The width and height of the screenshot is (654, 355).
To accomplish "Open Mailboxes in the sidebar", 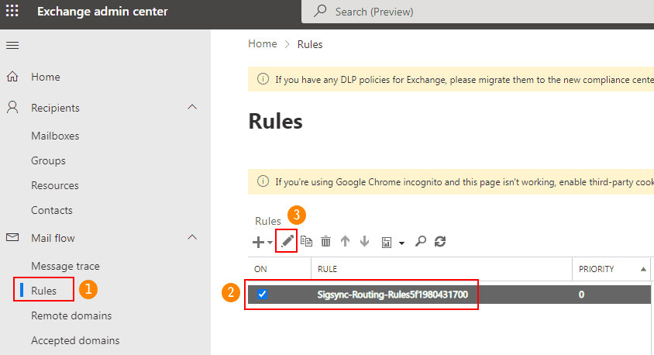I will 55,136.
